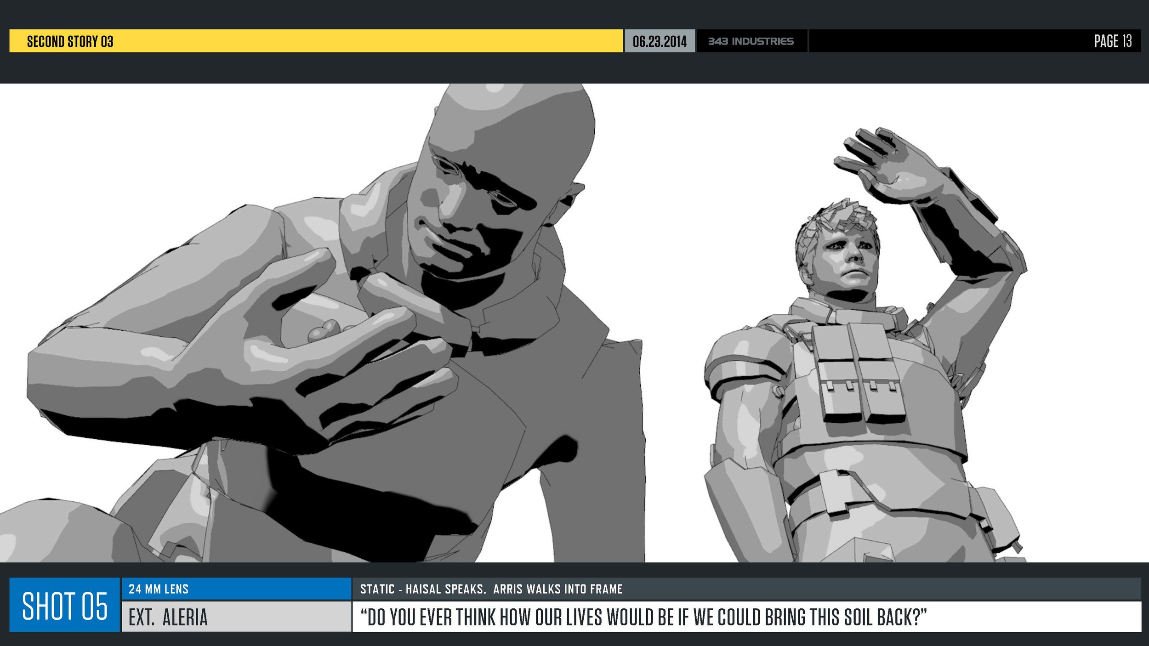The width and height of the screenshot is (1149, 646).
Task: Select the "EXT. ALERIA" location text
Action: (168, 617)
